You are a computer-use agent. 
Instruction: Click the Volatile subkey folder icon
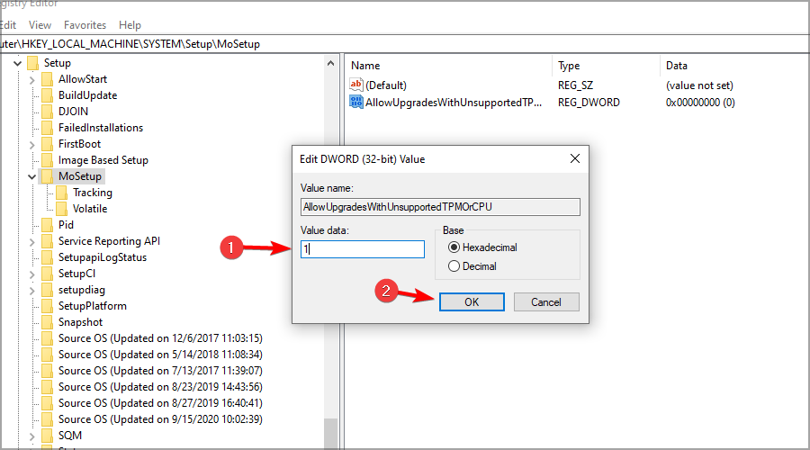(x=61, y=209)
